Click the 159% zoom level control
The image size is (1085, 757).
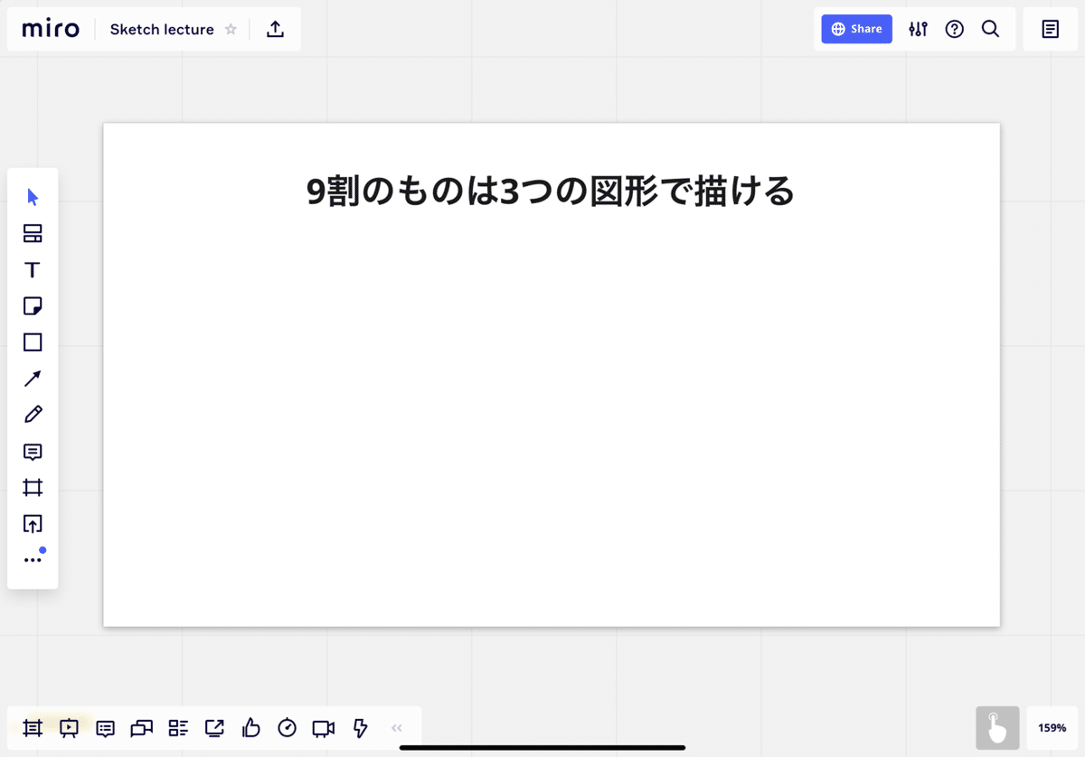point(1051,728)
